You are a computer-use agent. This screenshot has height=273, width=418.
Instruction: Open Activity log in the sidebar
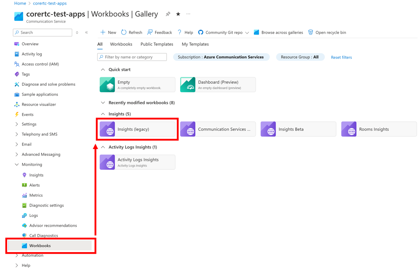(x=32, y=54)
